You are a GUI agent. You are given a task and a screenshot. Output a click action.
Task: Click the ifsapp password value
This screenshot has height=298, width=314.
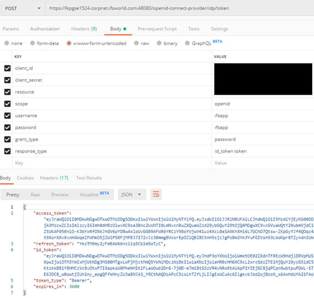tap(221, 127)
